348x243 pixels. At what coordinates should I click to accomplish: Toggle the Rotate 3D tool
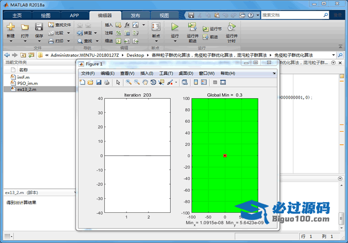point(153,83)
